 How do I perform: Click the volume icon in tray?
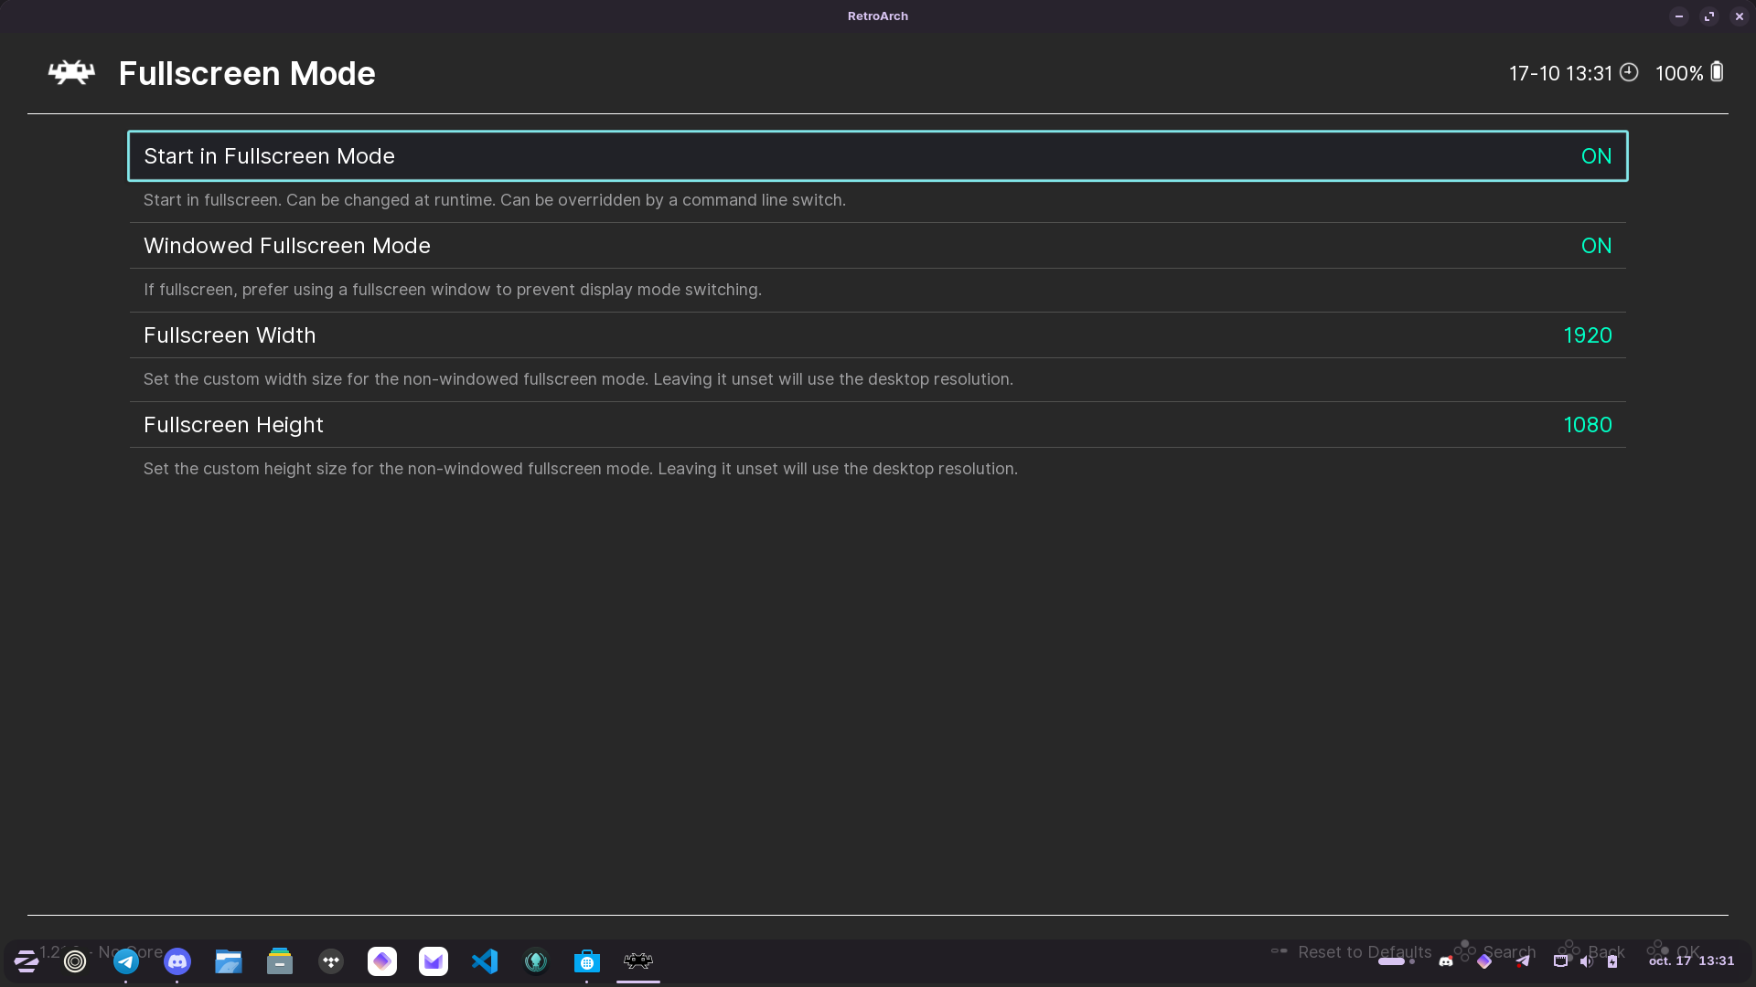click(x=1586, y=960)
